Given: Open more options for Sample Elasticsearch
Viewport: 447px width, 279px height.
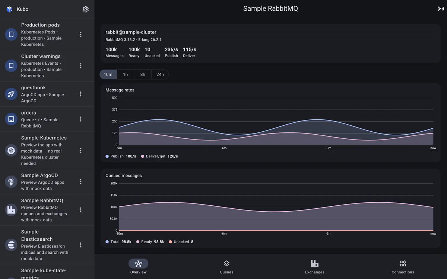Looking at the screenshot, I should tap(81, 245).
